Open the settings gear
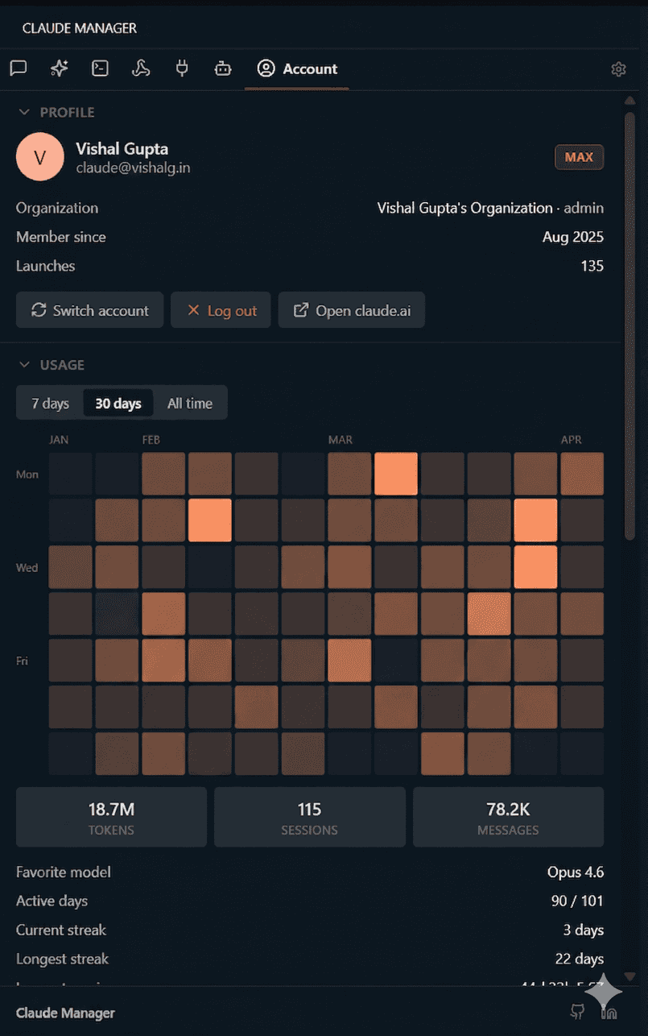The width and height of the screenshot is (648, 1036). click(x=618, y=68)
